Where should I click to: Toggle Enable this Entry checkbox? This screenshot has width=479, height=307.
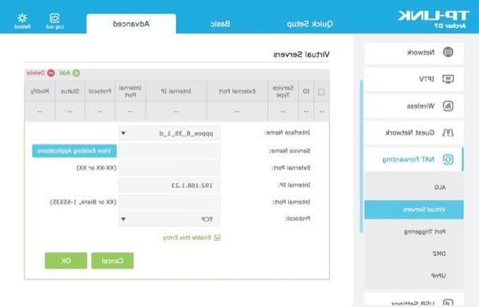coord(217,237)
